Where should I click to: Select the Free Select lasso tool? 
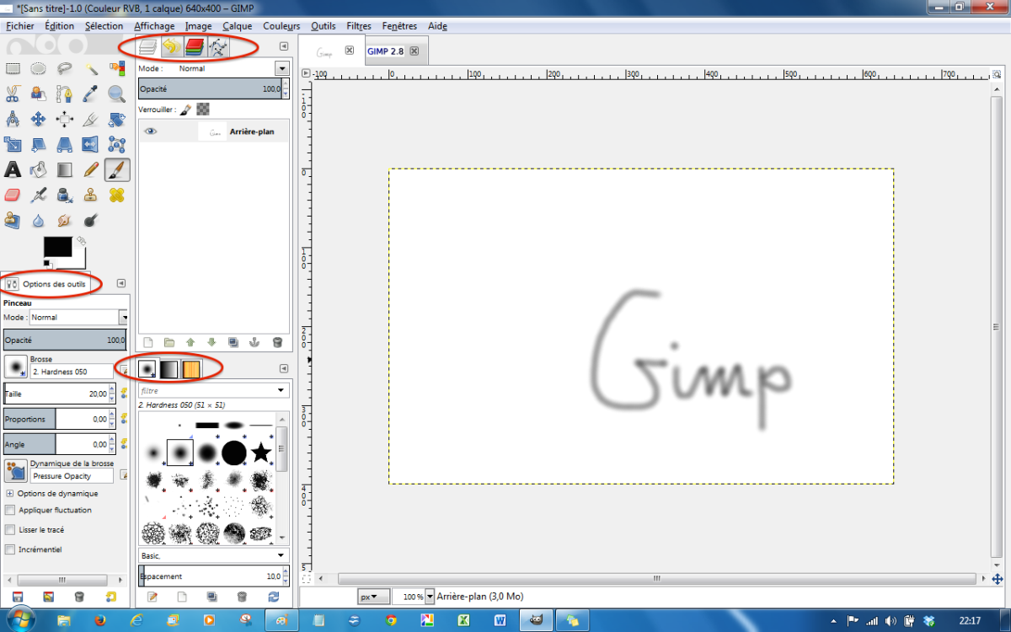65,68
